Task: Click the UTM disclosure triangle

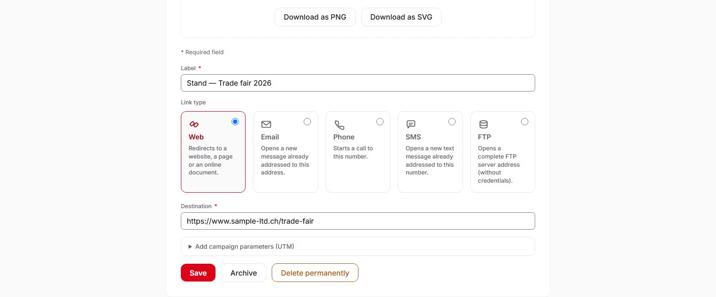Action: point(190,247)
